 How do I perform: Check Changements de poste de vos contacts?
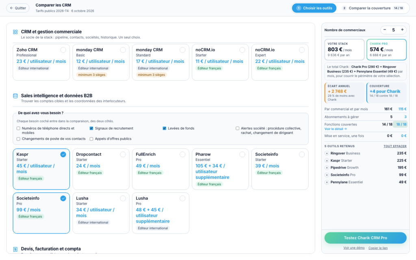[18, 139]
